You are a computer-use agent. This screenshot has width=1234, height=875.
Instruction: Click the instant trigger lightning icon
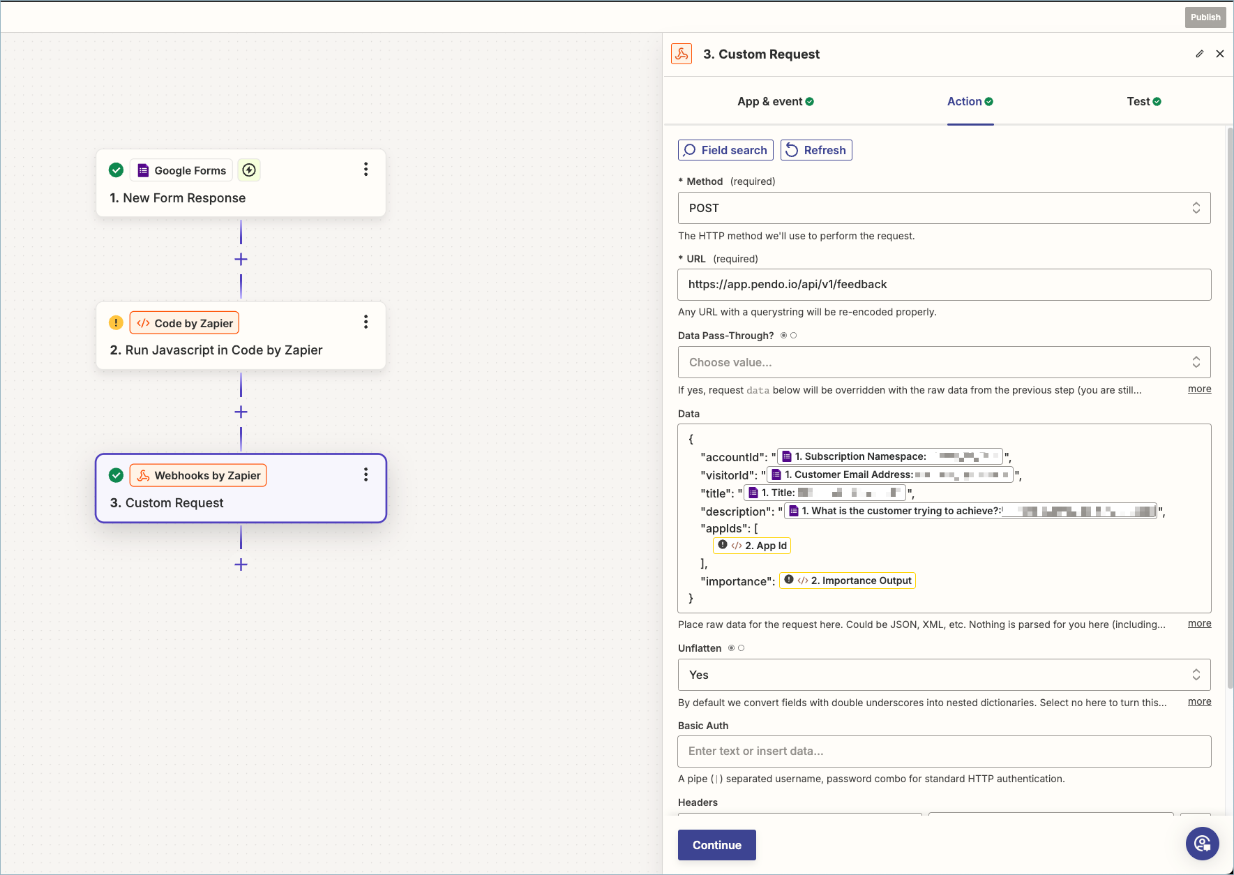249,170
